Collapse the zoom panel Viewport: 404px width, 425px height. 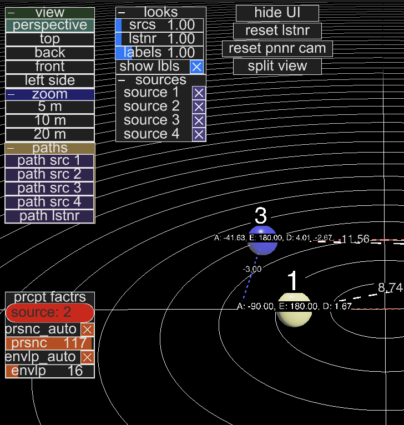[x=11, y=94]
